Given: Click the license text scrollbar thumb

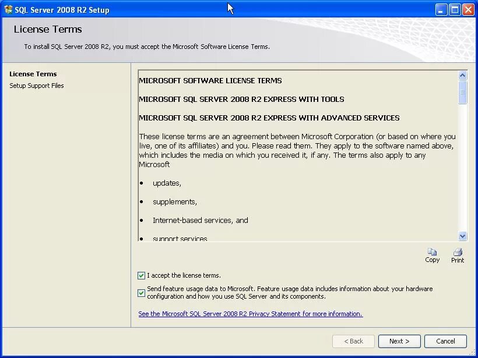Looking at the screenshot, I should [x=462, y=92].
